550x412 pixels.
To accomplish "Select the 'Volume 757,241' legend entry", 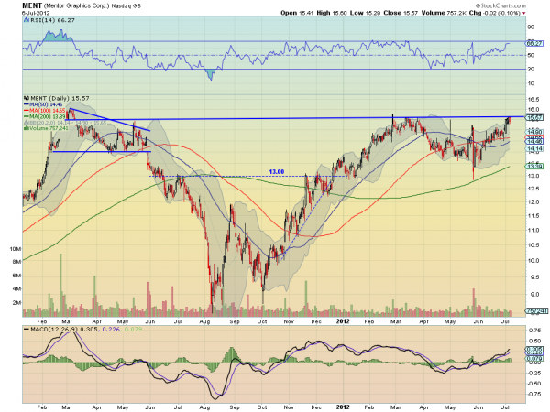I will tap(49, 128).
